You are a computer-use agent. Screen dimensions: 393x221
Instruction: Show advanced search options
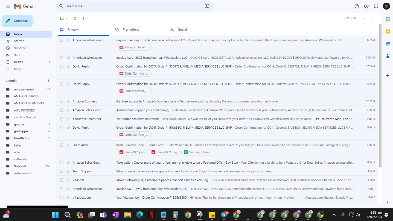(x=207, y=6)
